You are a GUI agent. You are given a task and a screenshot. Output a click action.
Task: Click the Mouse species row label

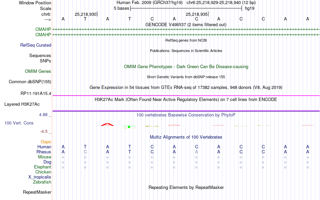pyautogui.click(x=44, y=157)
